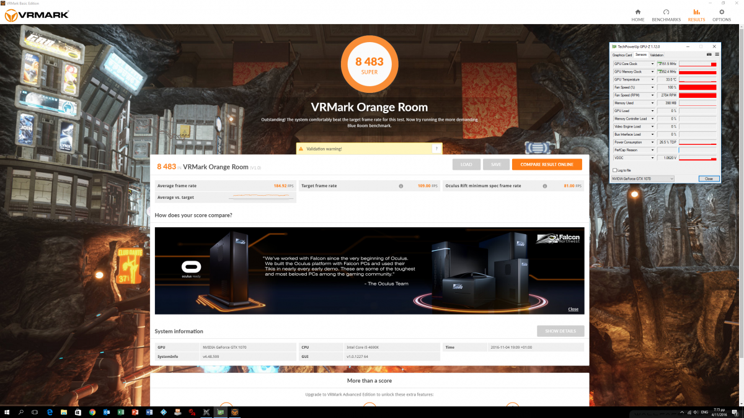Close the Falcon Northwest ad banner

tap(573, 309)
